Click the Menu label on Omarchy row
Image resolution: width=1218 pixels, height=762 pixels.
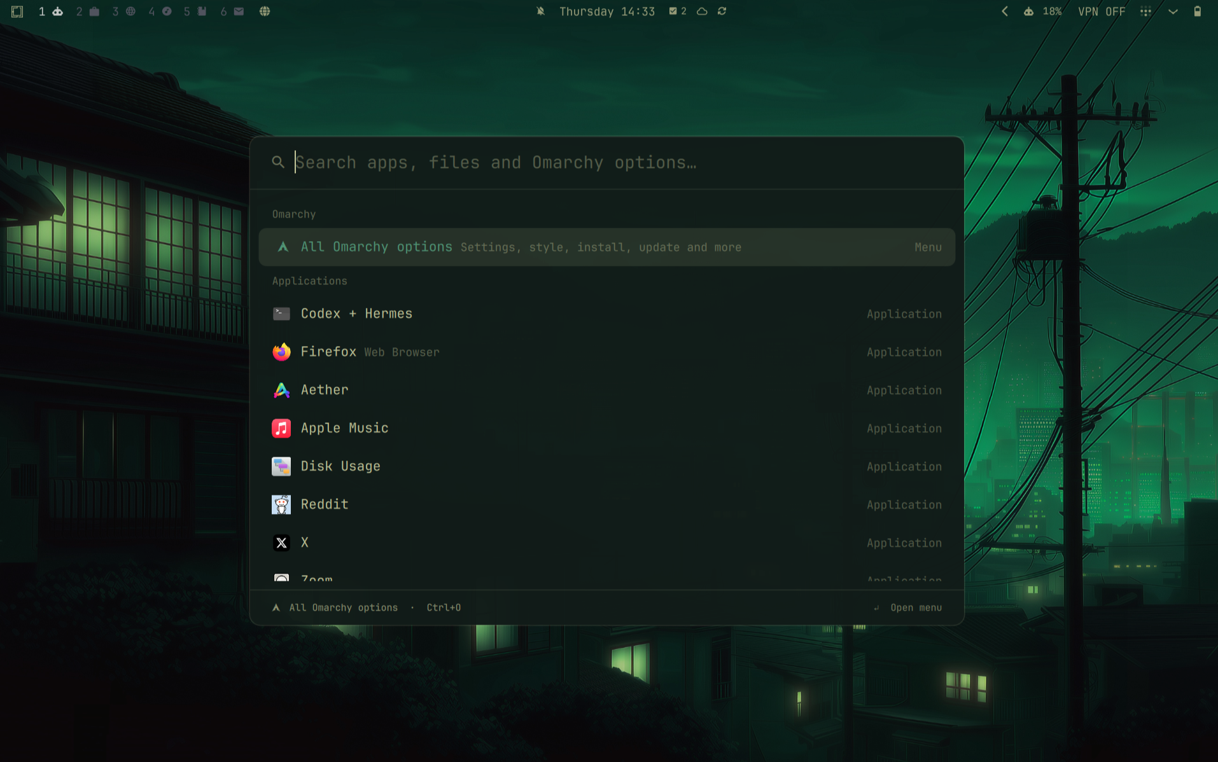[928, 247]
